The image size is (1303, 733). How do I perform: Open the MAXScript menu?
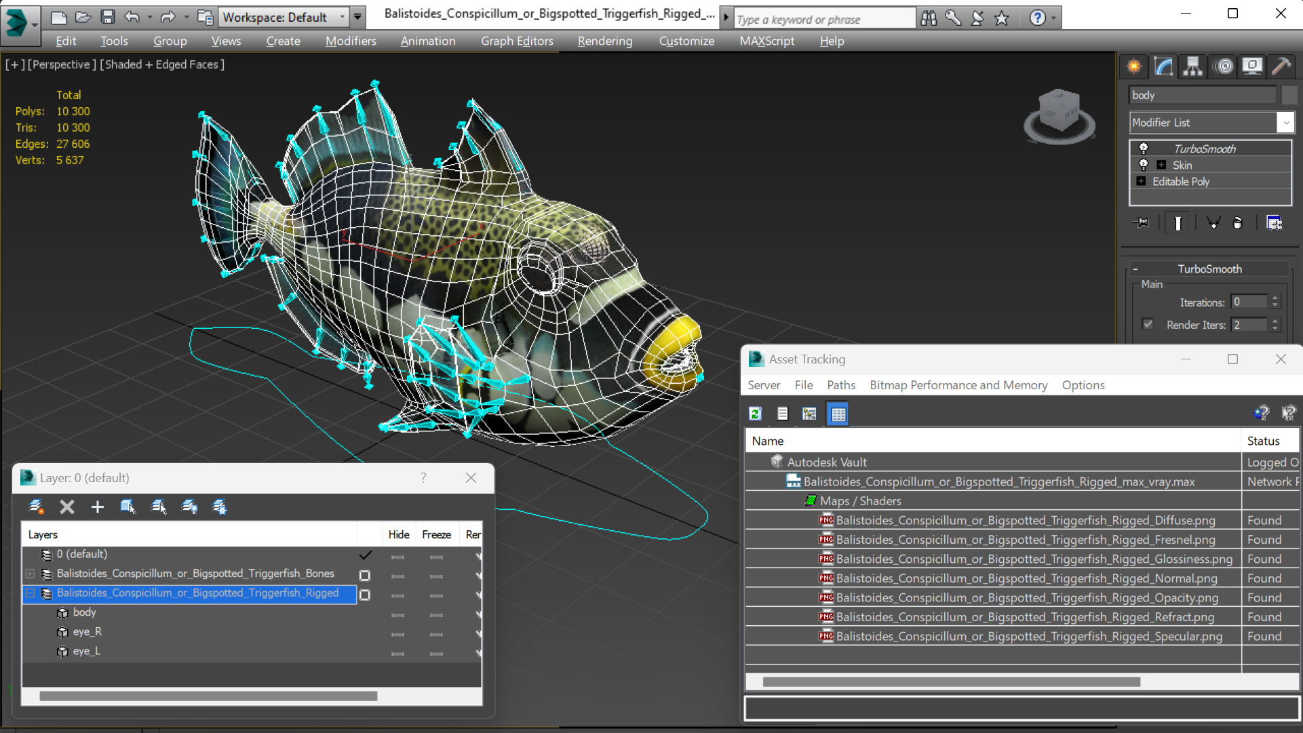pyautogui.click(x=766, y=41)
